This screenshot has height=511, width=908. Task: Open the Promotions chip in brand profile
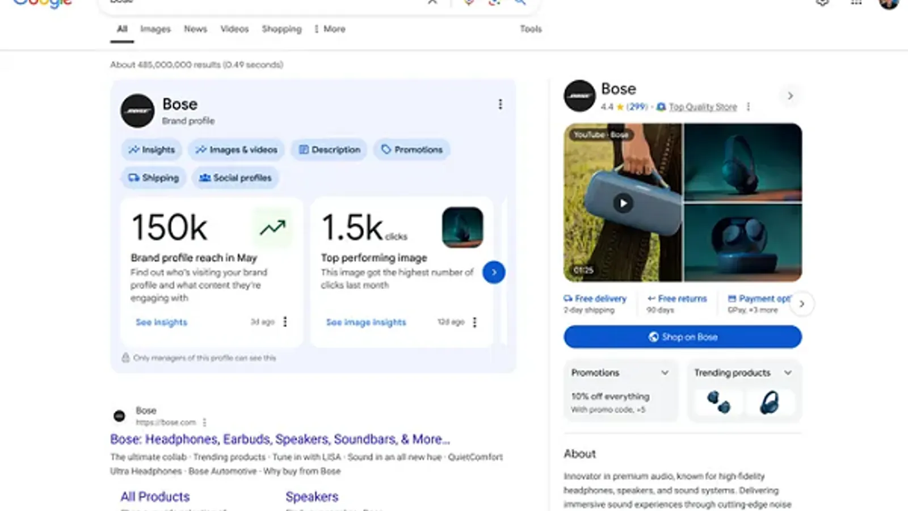click(411, 150)
